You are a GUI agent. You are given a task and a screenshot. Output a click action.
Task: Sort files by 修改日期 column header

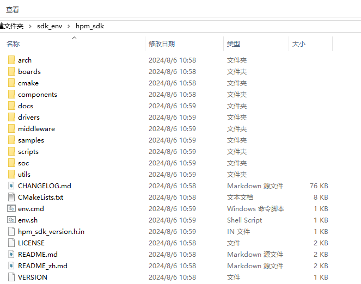161,44
